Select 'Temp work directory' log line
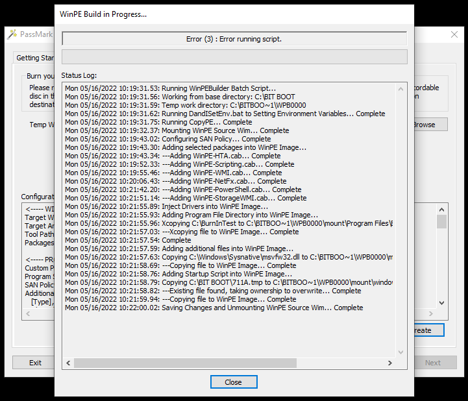The height and width of the screenshot is (401, 468). coord(186,105)
